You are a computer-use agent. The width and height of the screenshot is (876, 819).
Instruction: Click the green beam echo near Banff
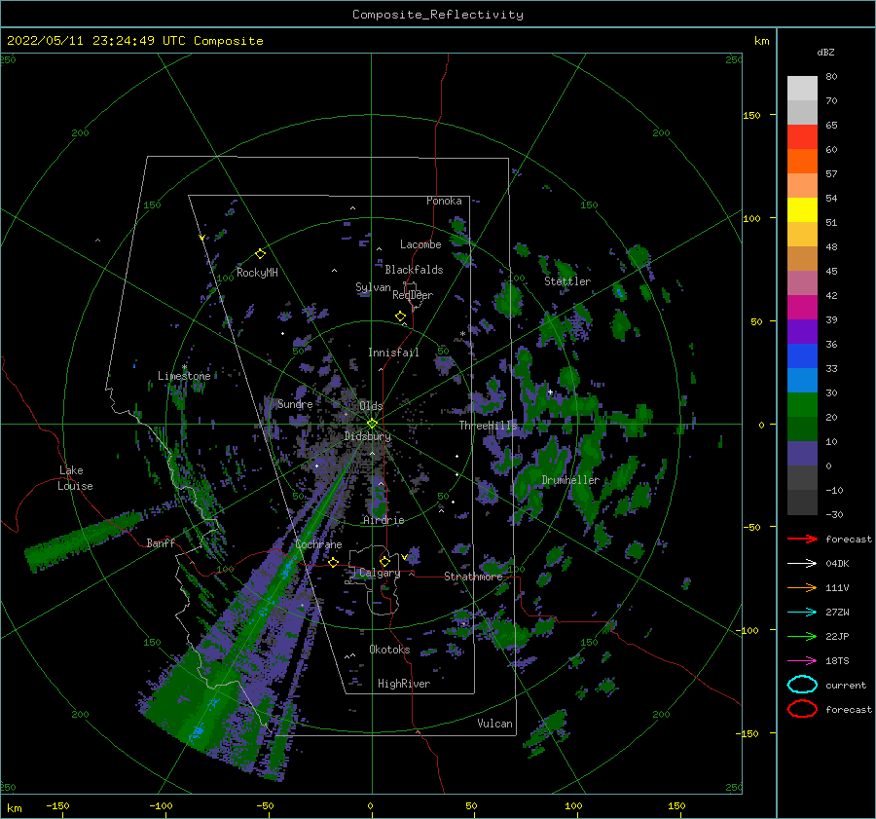84,541
